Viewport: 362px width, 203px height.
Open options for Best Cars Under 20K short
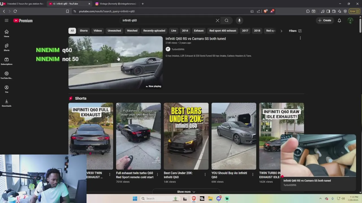(205, 175)
